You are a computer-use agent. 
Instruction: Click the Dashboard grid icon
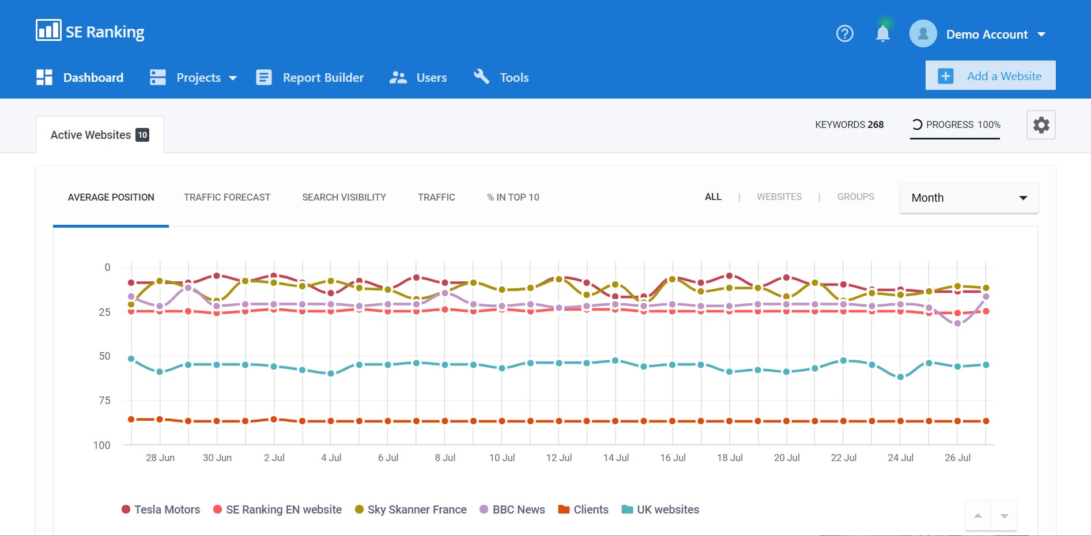point(44,77)
